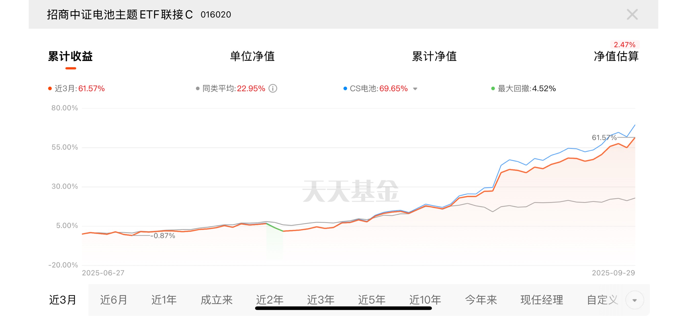
Task: Click the 2.47% estimate badge
Action: click(624, 44)
